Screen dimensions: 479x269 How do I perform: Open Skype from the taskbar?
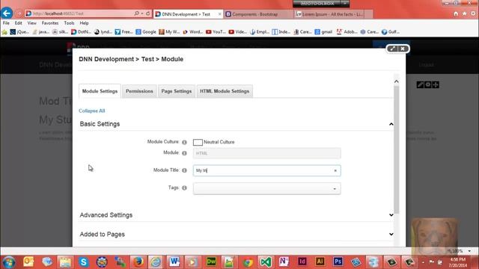83,262
